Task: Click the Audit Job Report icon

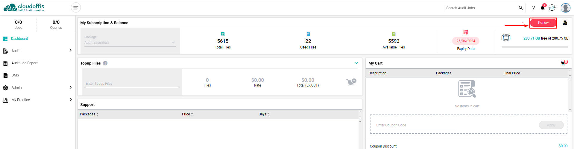Action: click(x=5, y=63)
